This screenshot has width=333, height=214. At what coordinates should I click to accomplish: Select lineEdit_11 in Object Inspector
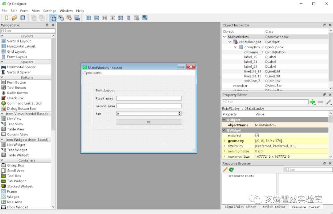253,71
